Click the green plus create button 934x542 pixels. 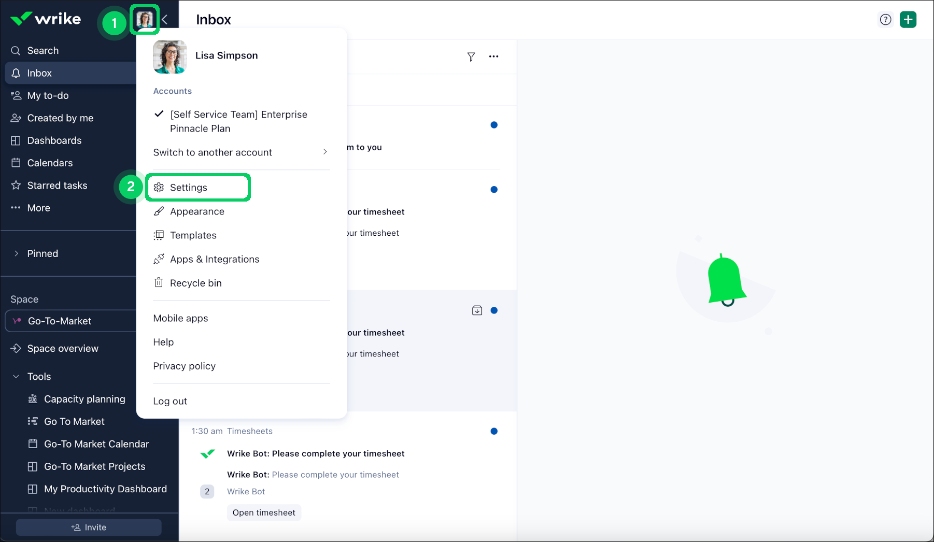point(908,20)
